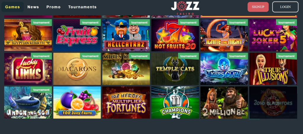This screenshot has height=134, width=303.
Task: Launch the Fruit Express slot
Action: (x=77, y=35)
